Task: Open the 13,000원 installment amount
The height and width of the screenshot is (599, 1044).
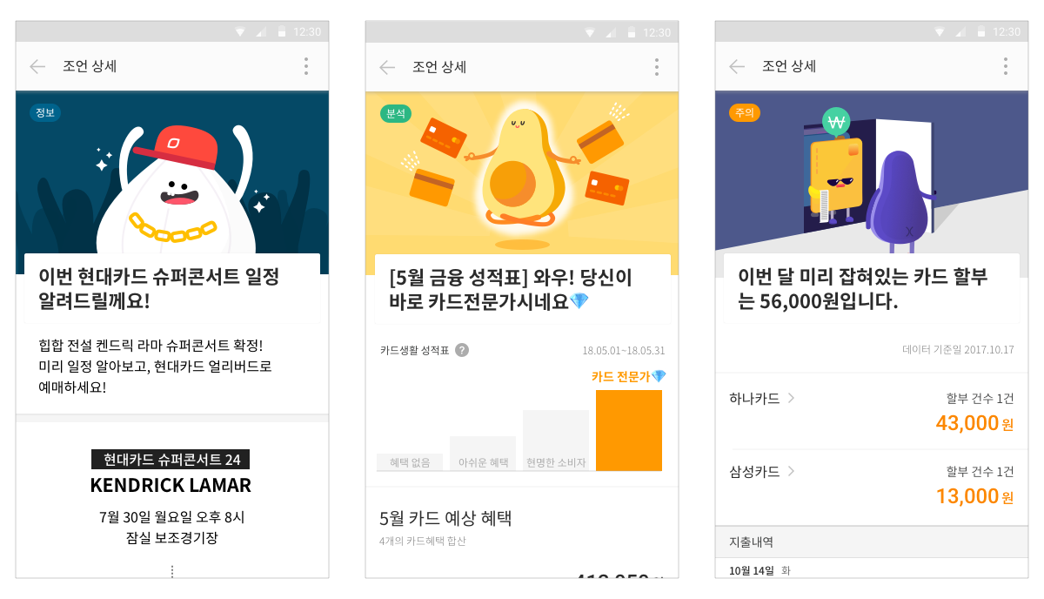Action: pyautogui.click(x=974, y=497)
